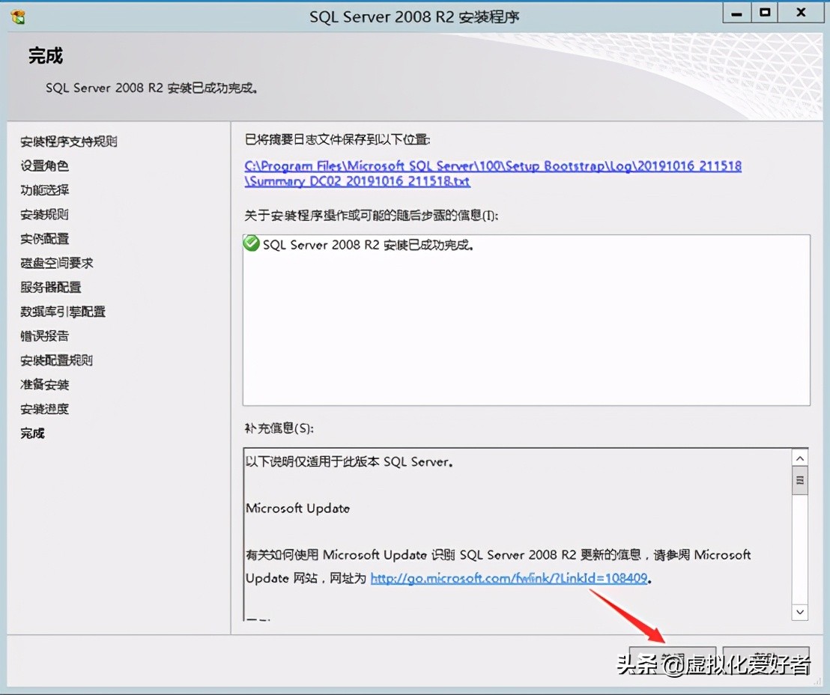The image size is (830, 695).
Task: Click the 关于安装程序操作或可能的随后步骤的信息 label
Action: [x=371, y=216]
